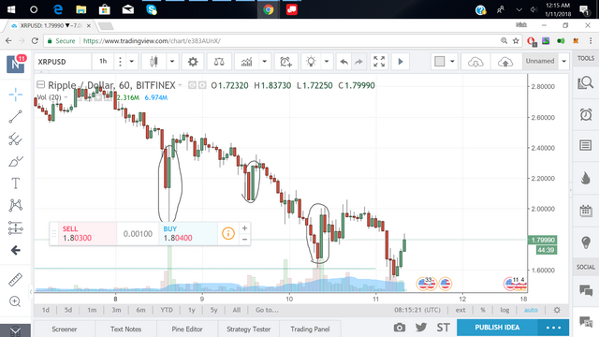Expand the Unnamed layout dropdown arrow
599x337 pixels.
563,62
